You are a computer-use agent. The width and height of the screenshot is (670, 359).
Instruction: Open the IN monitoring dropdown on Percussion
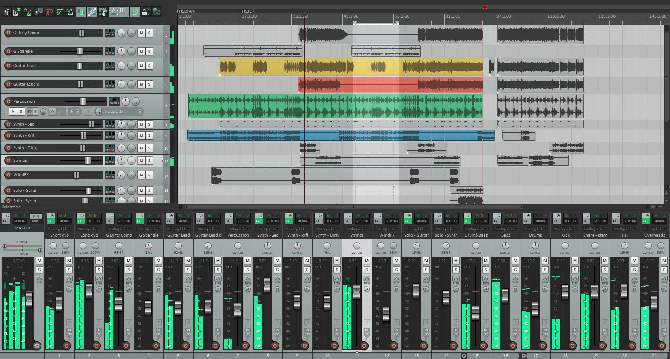coord(77,111)
